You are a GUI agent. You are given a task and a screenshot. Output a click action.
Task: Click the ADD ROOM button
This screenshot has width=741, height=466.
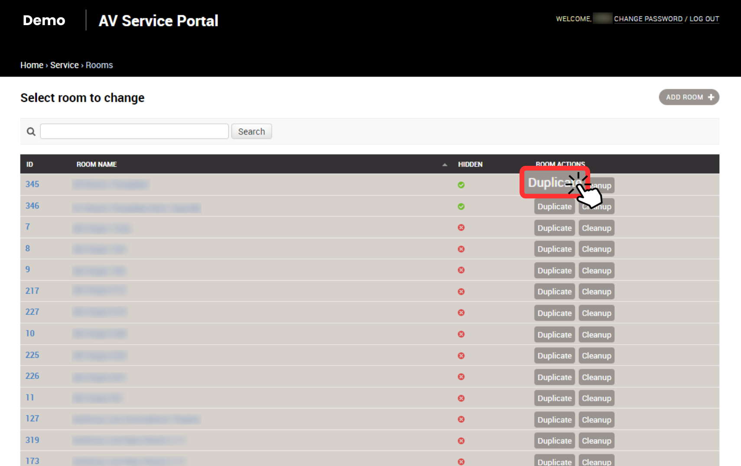point(689,97)
